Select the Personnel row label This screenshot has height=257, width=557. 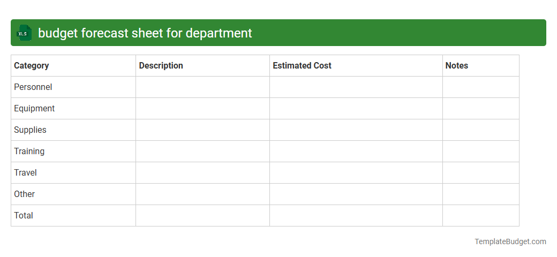click(33, 87)
